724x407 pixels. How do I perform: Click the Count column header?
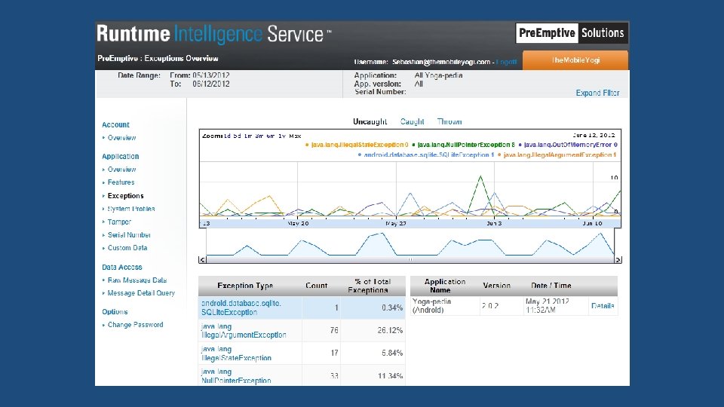316,286
